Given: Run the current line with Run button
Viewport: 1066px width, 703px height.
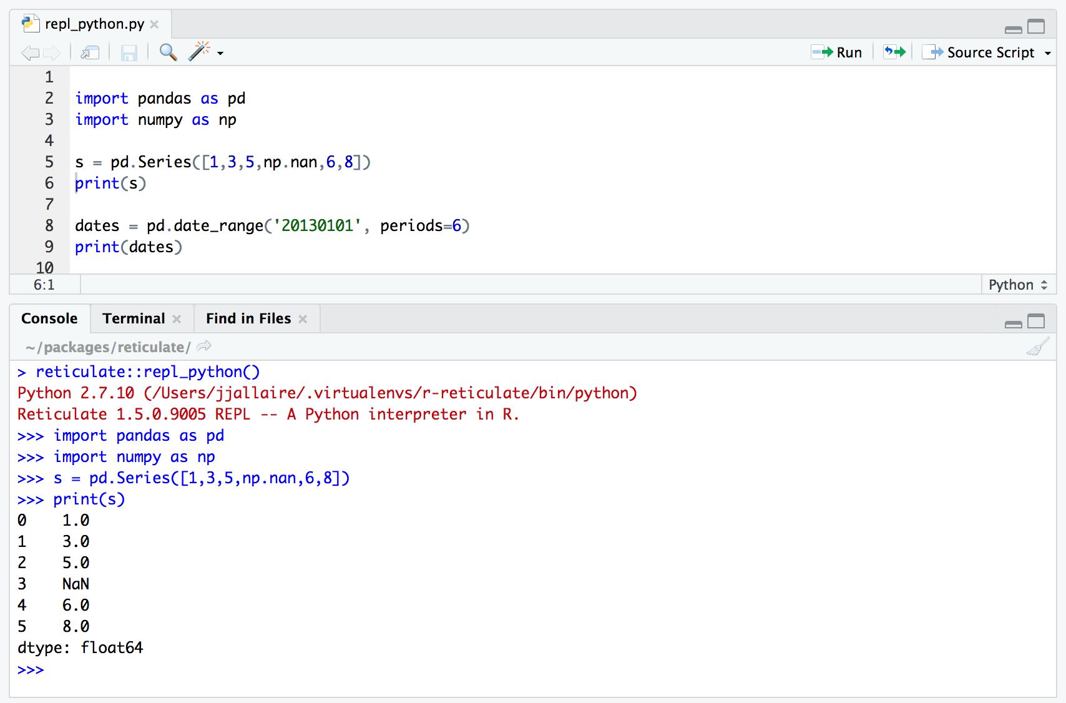Looking at the screenshot, I should pos(837,52).
